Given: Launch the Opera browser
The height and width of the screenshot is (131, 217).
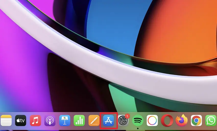Looking at the screenshot, I should (x=167, y=120).
